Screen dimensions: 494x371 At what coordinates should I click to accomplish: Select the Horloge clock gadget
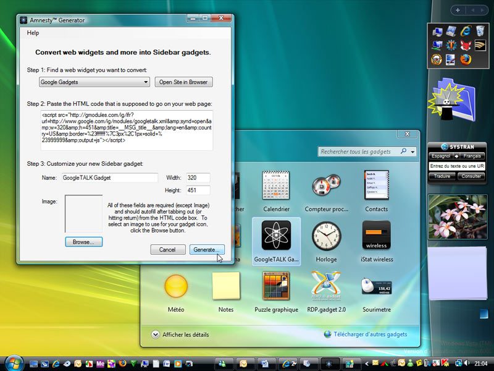pos(326,236)
